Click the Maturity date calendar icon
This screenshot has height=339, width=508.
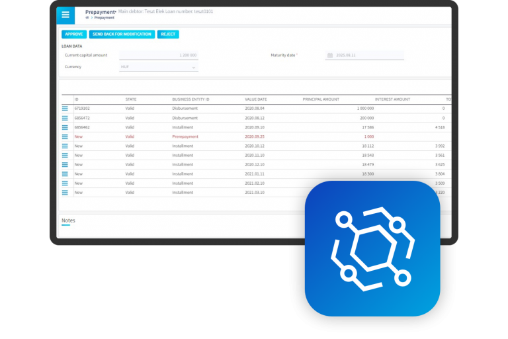click(x=330, y=56)
